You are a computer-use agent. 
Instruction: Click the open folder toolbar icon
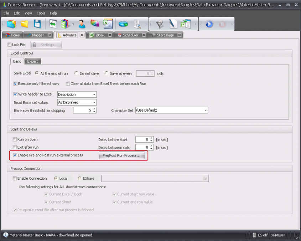click(24, 24)
